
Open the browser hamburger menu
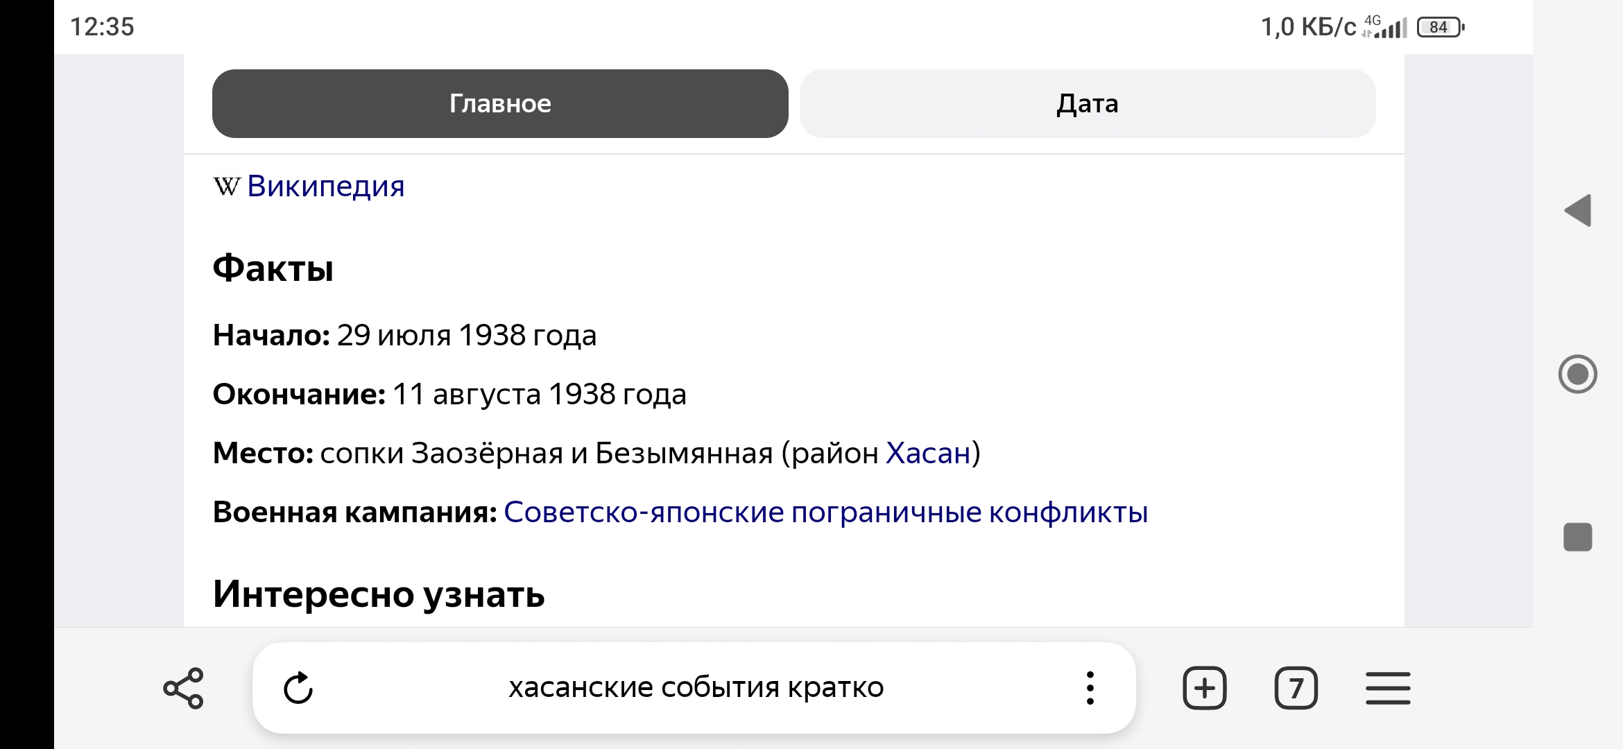pyautogui.click(x=1388, y=688)
